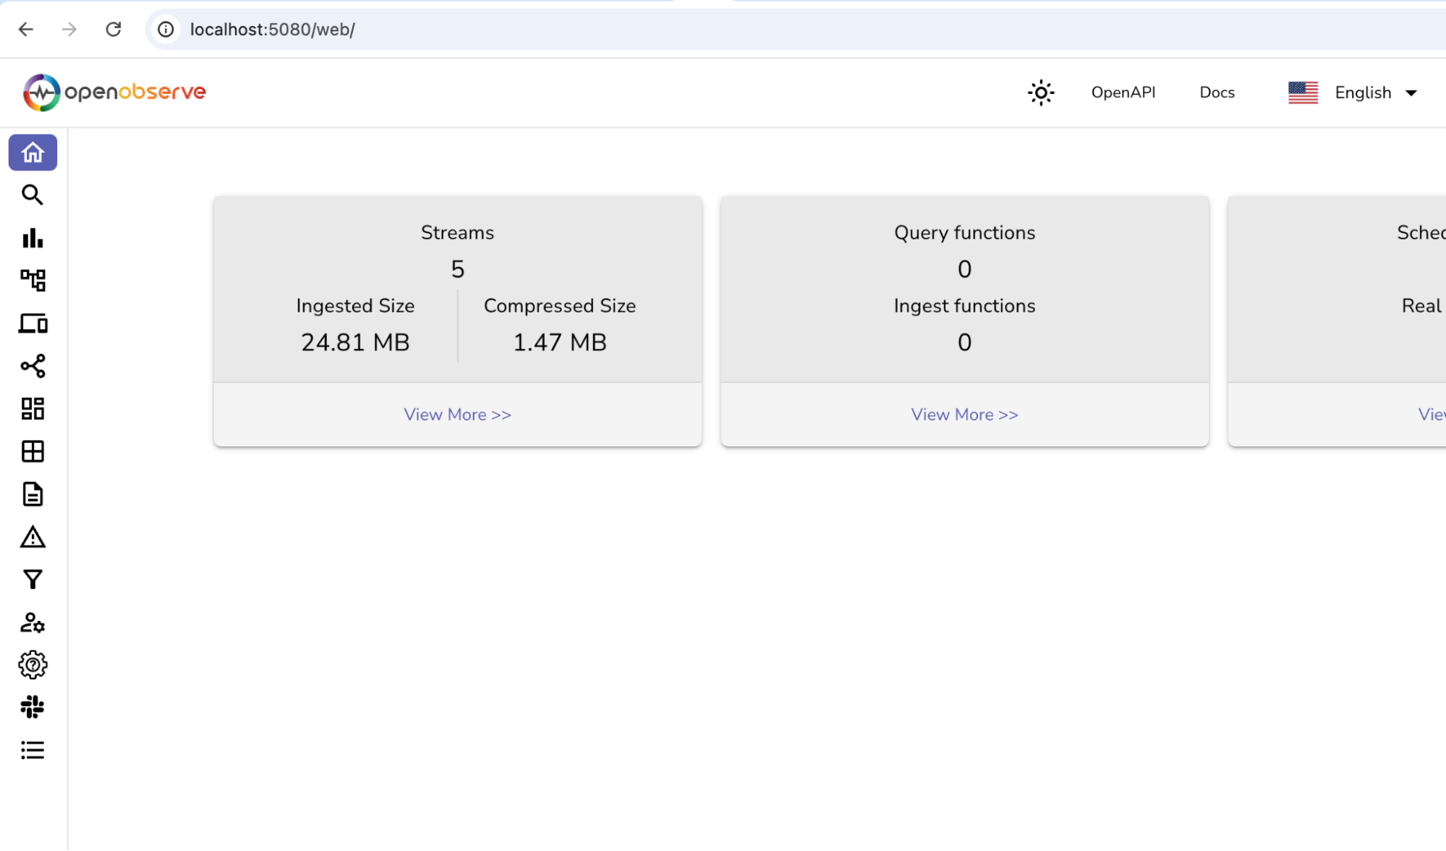
Task: Open OpenAPI documentation menu item
Action: pyautogui.click(x=1123, y=92)
